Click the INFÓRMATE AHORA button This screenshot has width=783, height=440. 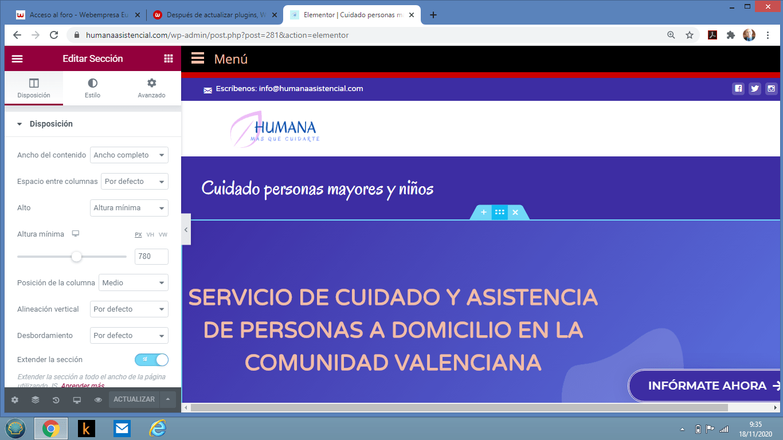[705, 386]
